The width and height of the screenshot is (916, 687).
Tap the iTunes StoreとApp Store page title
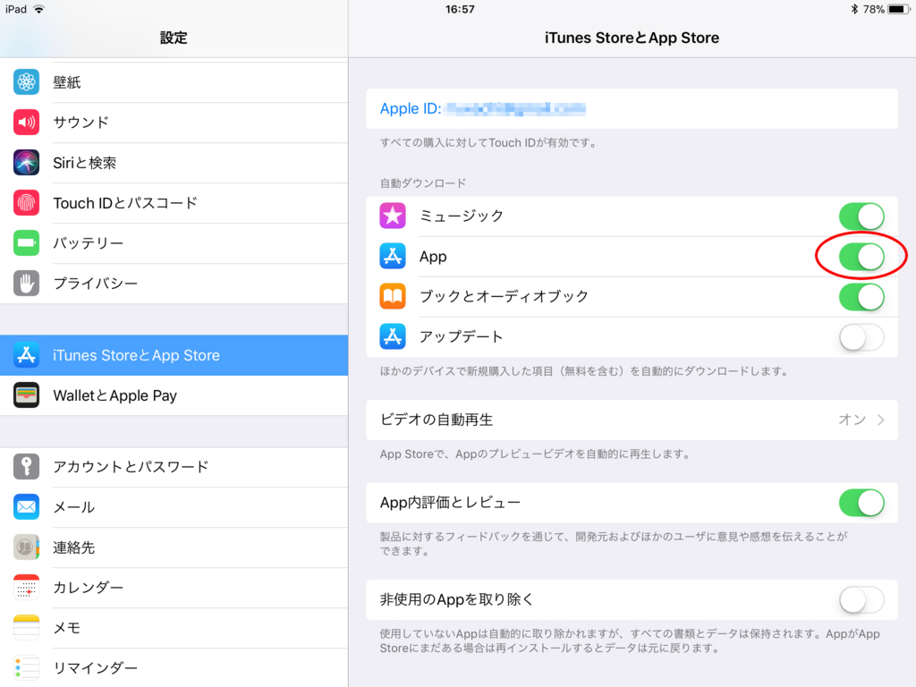[632, 38]
